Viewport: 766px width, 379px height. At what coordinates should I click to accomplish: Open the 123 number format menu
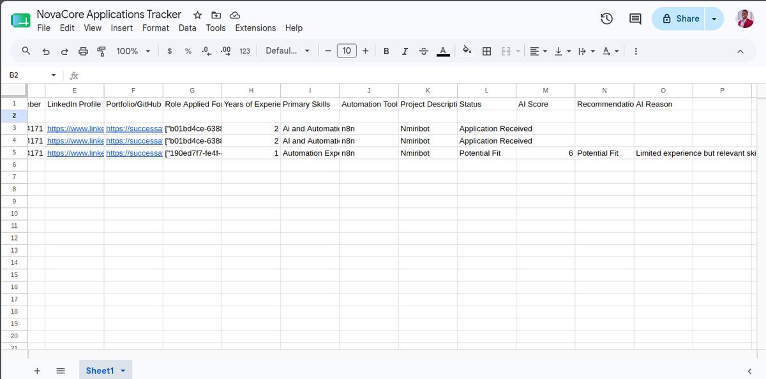pos(244,51)
